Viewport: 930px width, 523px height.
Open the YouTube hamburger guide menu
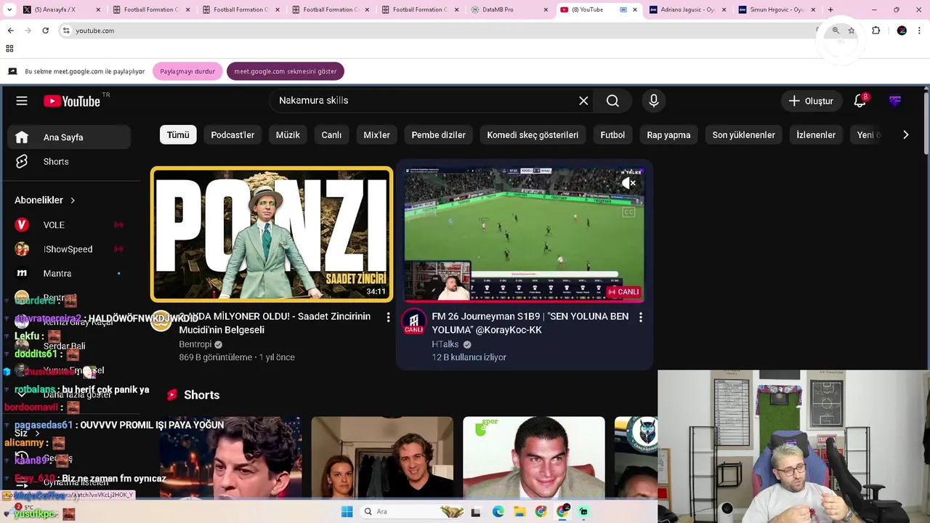click(22, 101)
